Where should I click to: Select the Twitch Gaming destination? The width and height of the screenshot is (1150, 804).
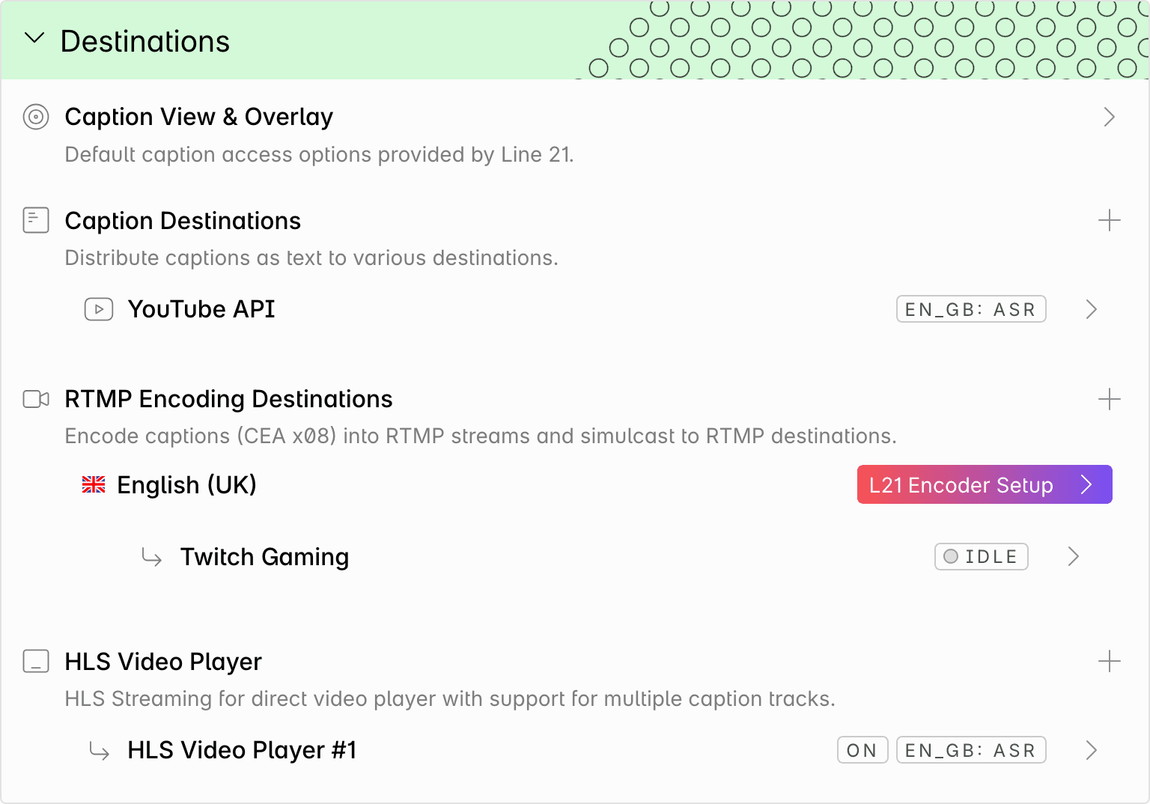[x=264, y=557]
